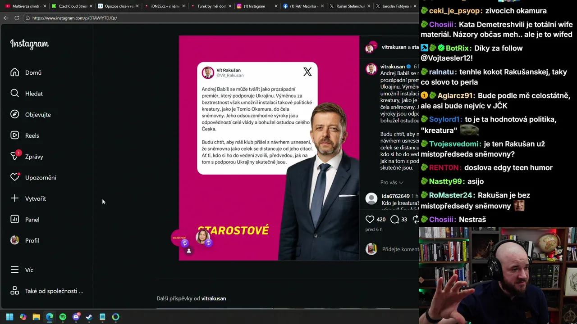The height and width of the screenshot is (324, 577).
Task: Like the post with heart icon
Action: (x=370, y=219)
